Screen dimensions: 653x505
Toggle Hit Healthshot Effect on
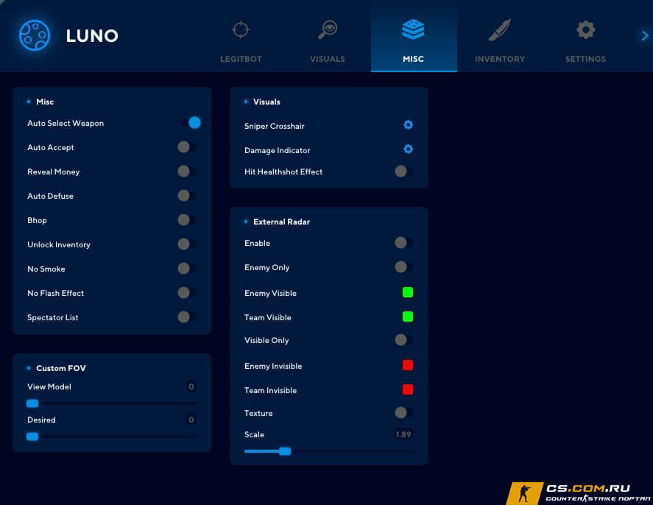pyautogui.click(x=403, y=172)
